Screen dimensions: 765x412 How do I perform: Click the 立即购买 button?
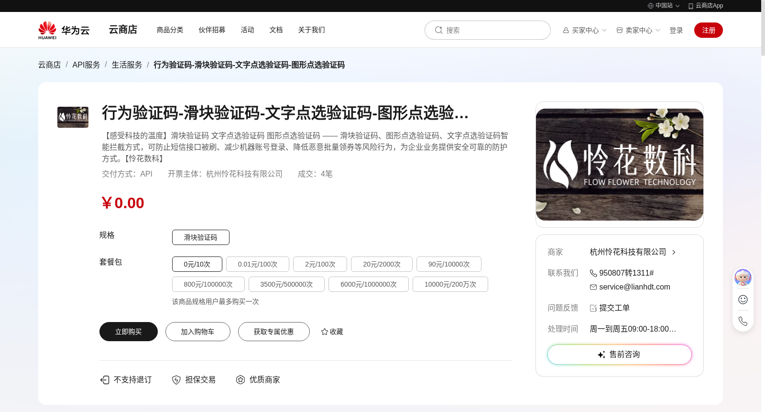[129, 332]
